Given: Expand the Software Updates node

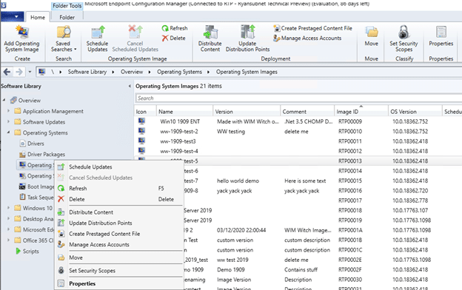Looking at the screenshot, I should coord(9,121).
